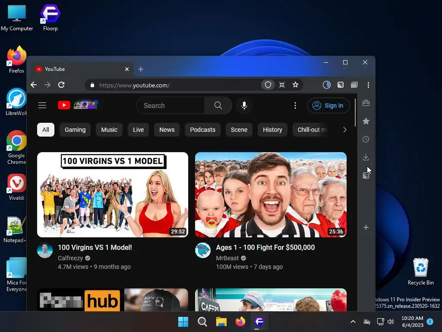
Task: Open the briefcase icon in browser sidebar
Action: [x=366, y=103]
